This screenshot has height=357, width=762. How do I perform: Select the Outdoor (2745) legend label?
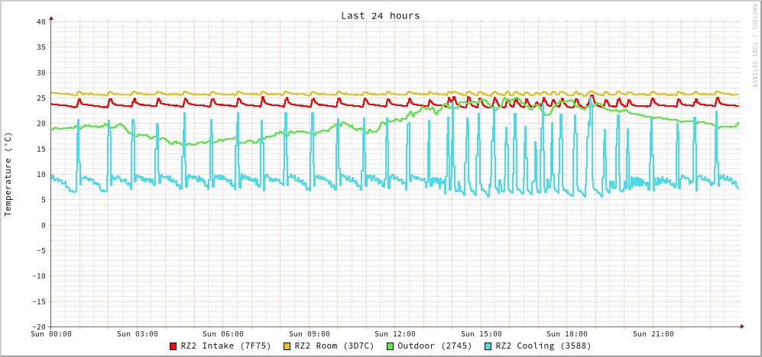click(x=434, y=346)
